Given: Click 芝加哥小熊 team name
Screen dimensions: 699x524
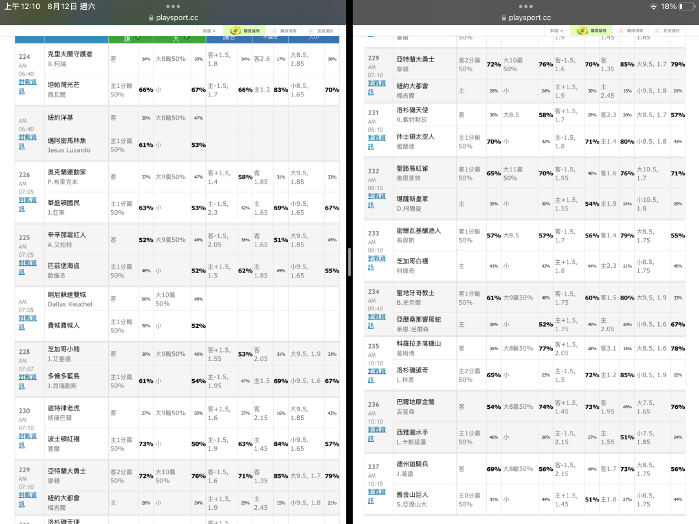Looking at the screenshot, I should coord(63,349).
